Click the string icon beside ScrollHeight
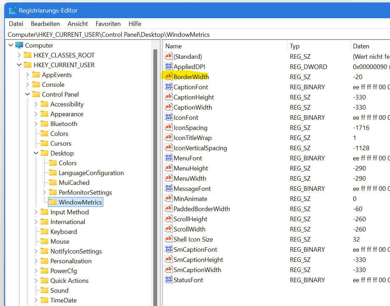Viewport: 390px width, 306px height. [x=169, y=219]
